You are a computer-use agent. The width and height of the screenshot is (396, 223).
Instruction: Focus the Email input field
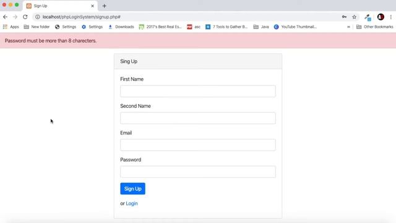tap(198, 145)
